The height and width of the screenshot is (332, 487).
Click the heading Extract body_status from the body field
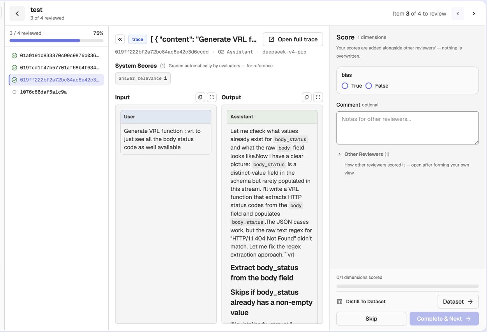264,273
